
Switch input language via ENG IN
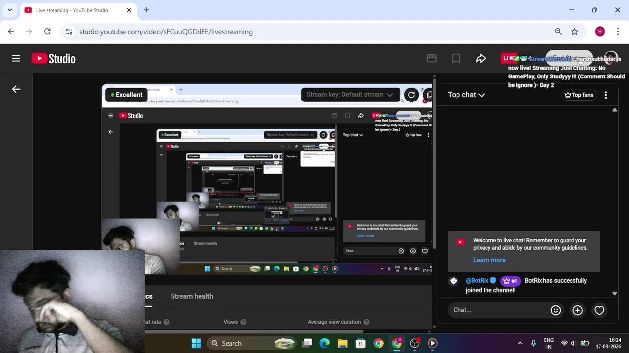pyautogui.click(x=549, y=343)
